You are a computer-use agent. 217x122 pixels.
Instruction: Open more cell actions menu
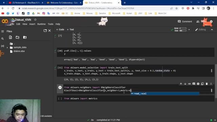(211, 84)
